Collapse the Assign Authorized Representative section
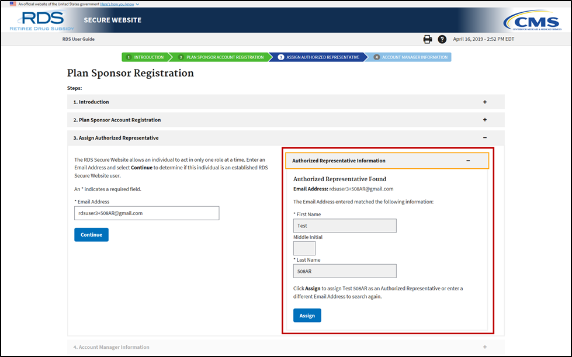Image resolution: width=572 pixels, height=357 pixels. tap(484, 137)
